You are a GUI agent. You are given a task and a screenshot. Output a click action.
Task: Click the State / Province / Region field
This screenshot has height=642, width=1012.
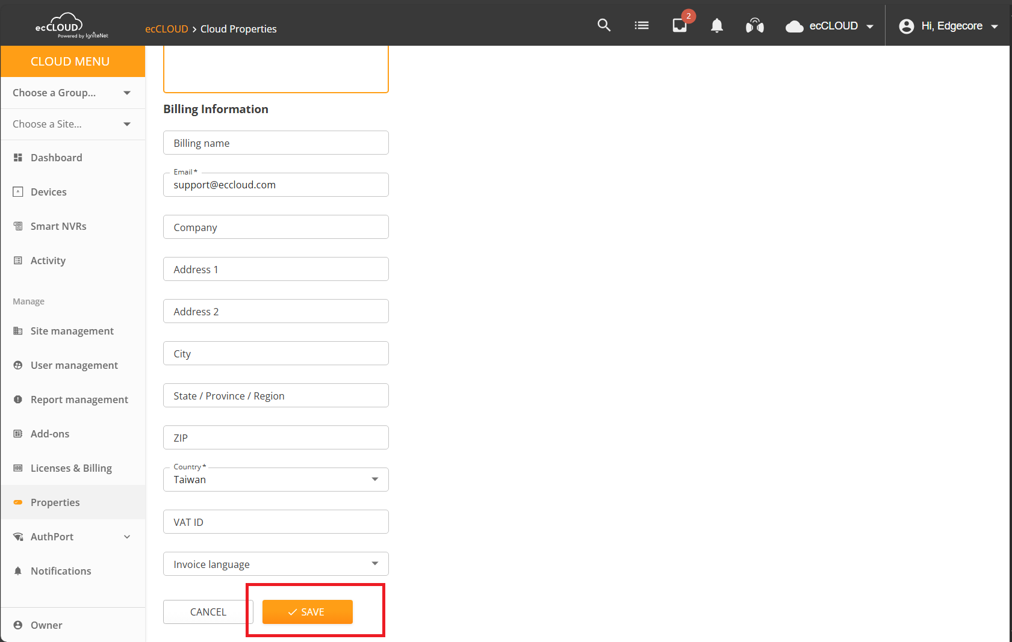click(276, 395)
